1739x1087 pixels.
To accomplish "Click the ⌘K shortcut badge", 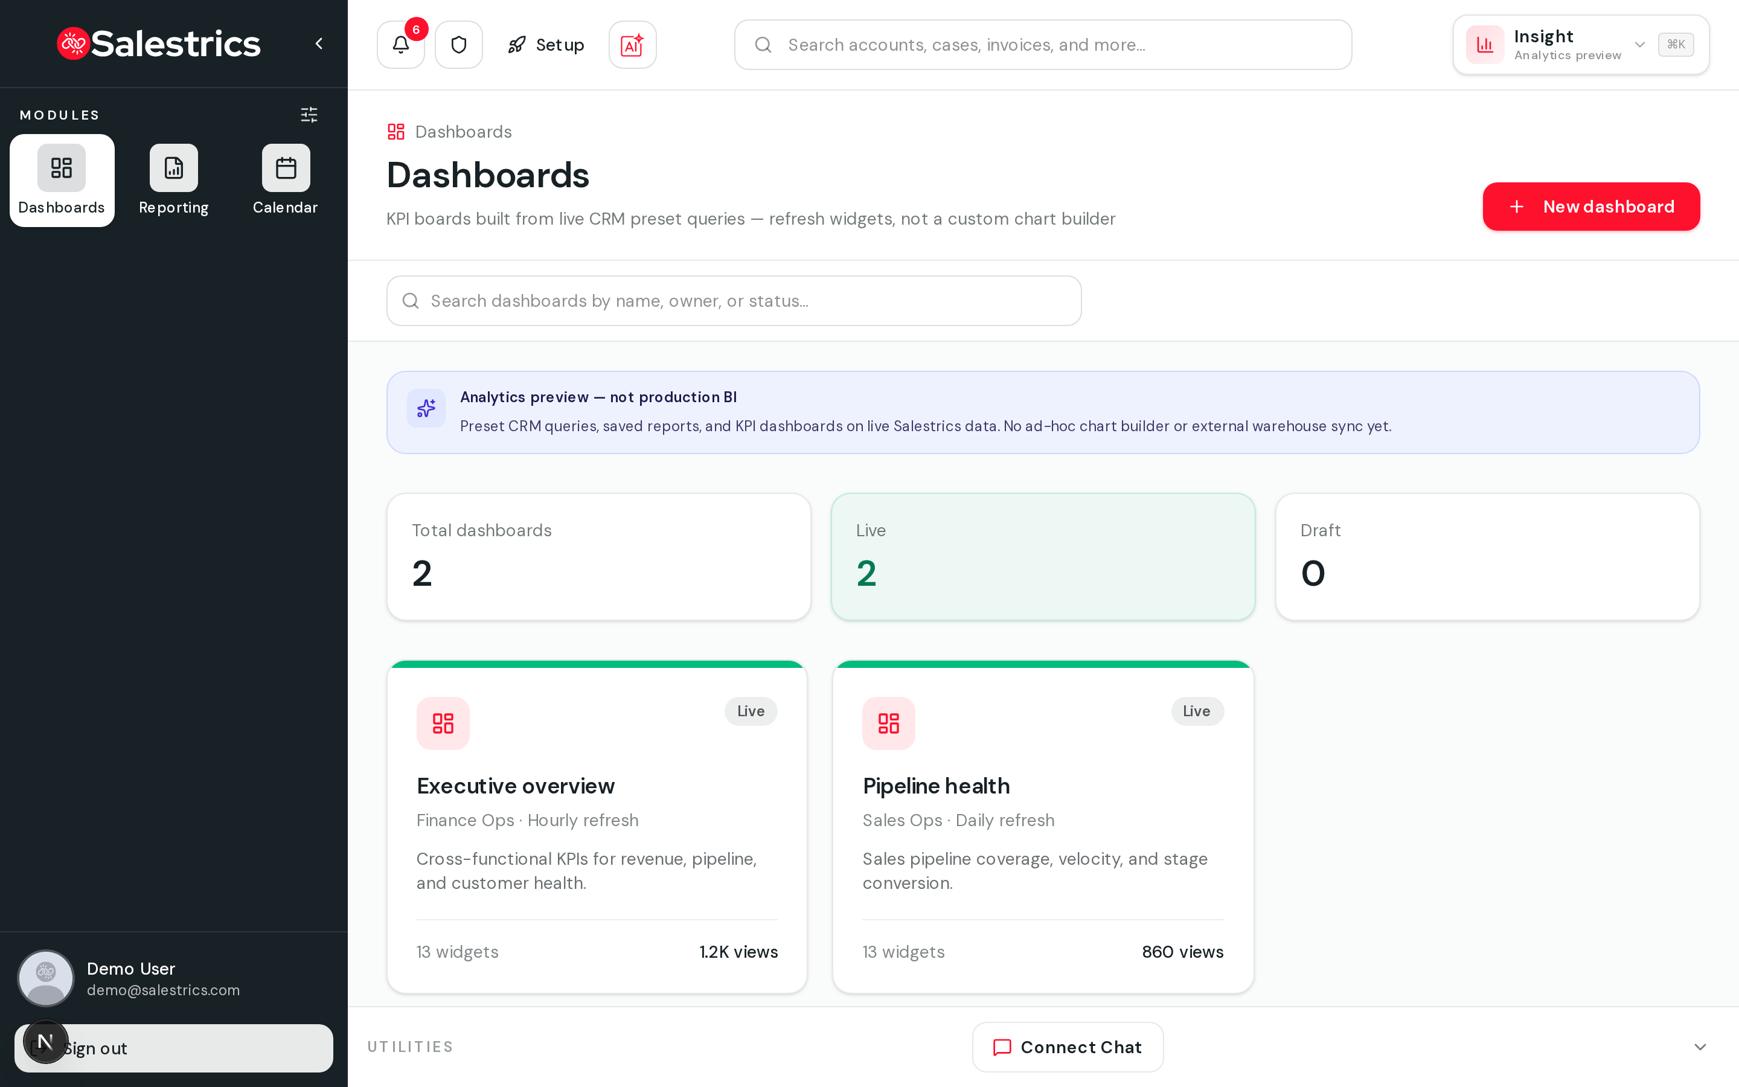I will [x=1676, y=45].
